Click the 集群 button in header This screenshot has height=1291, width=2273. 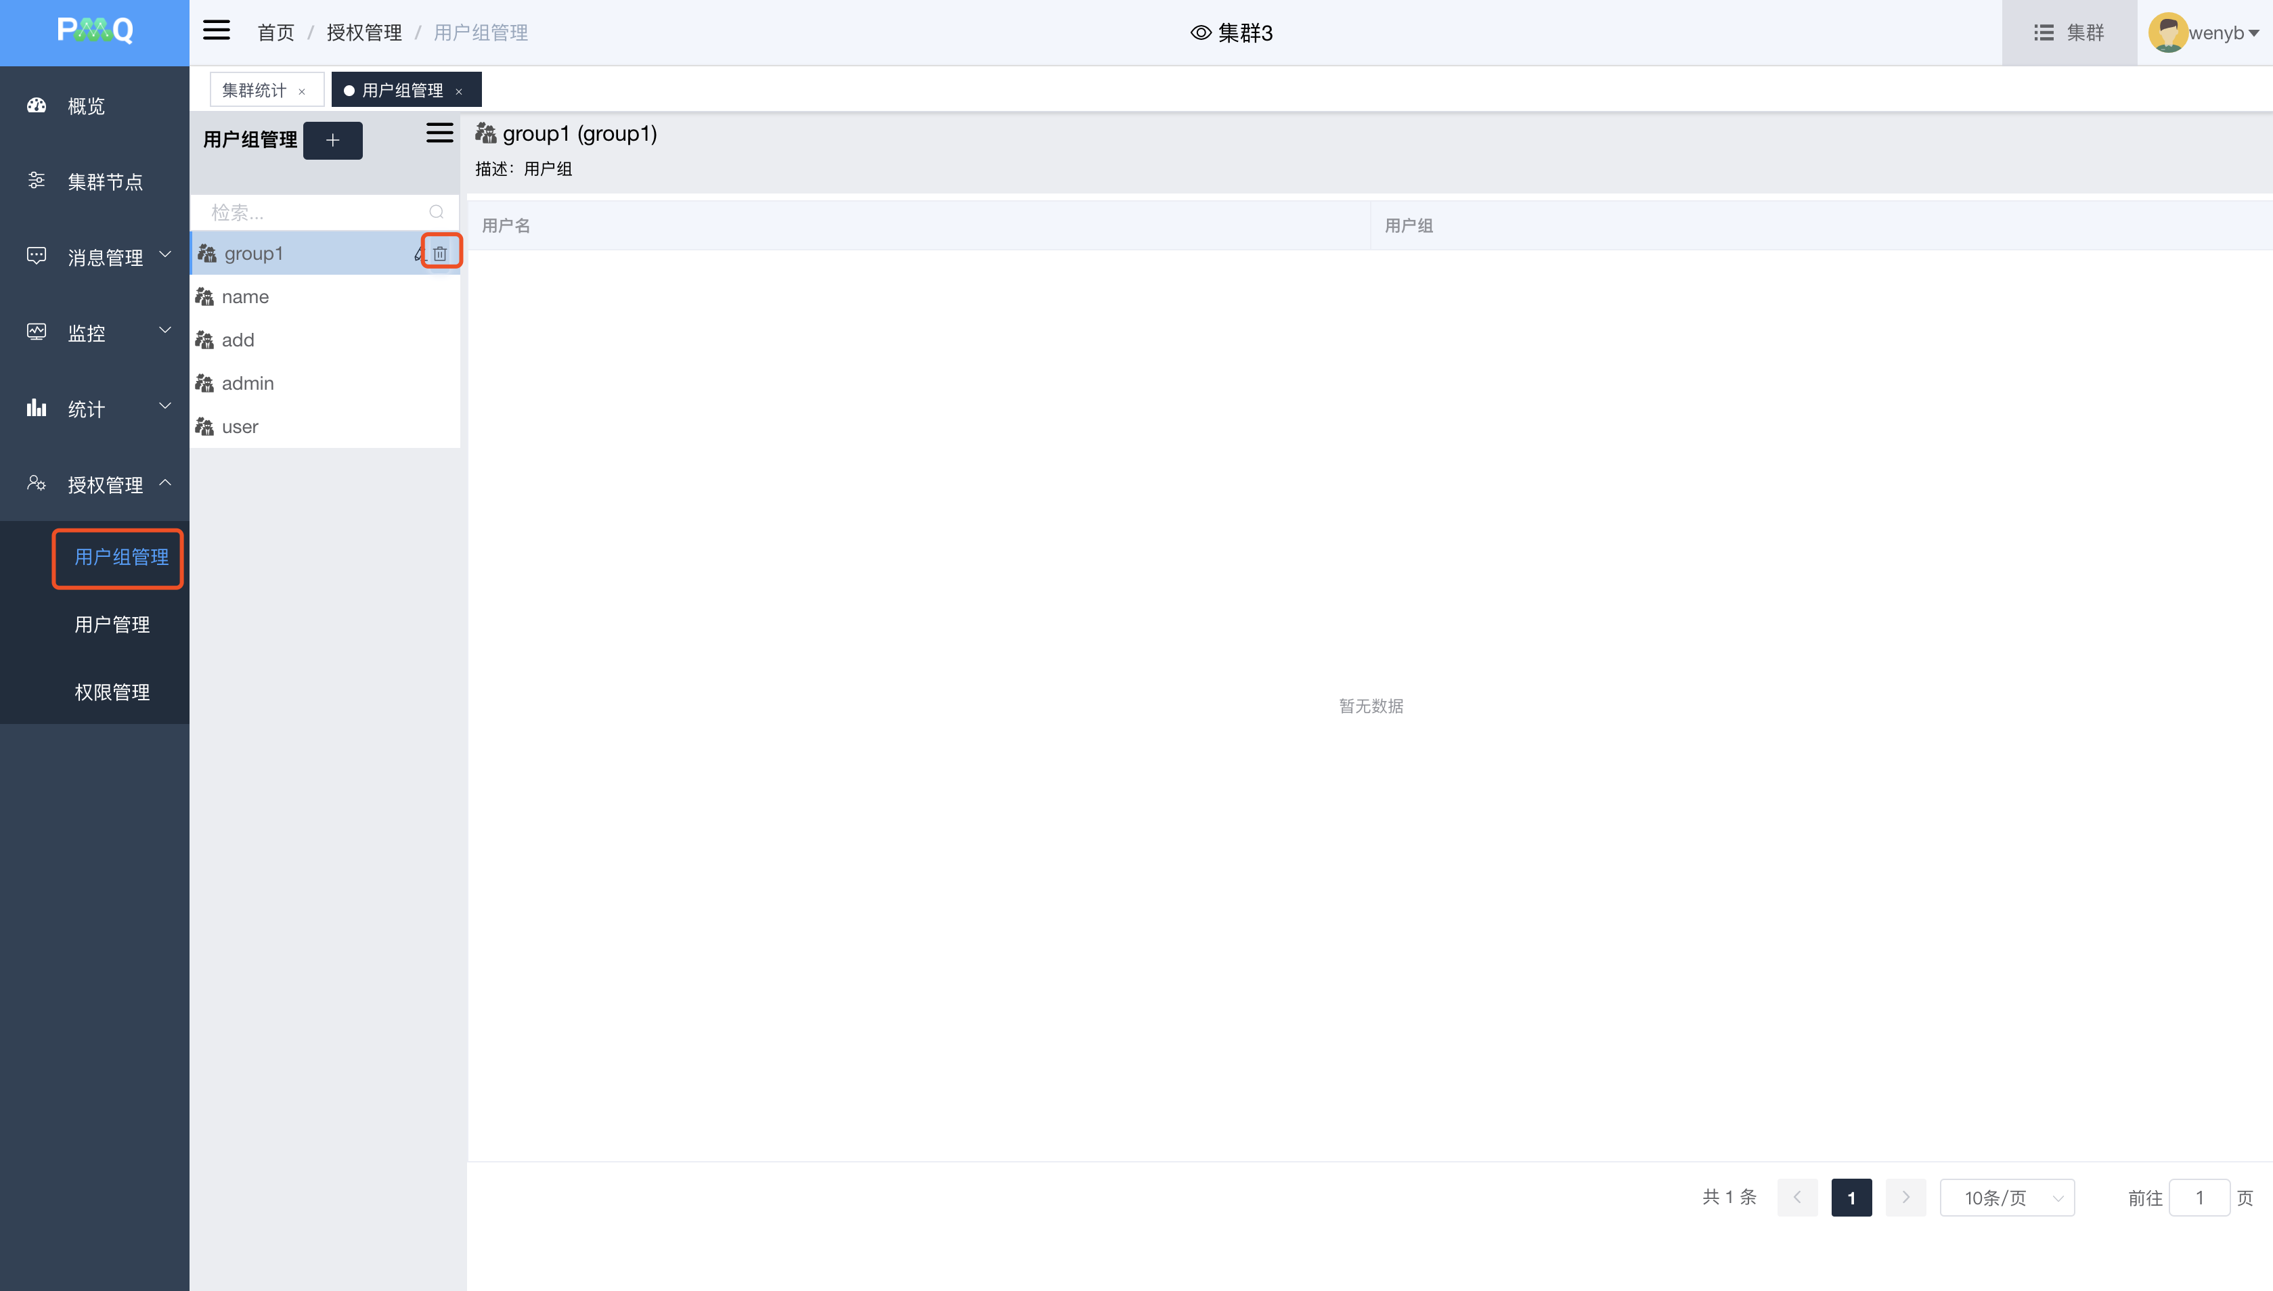pos(2068,32)
